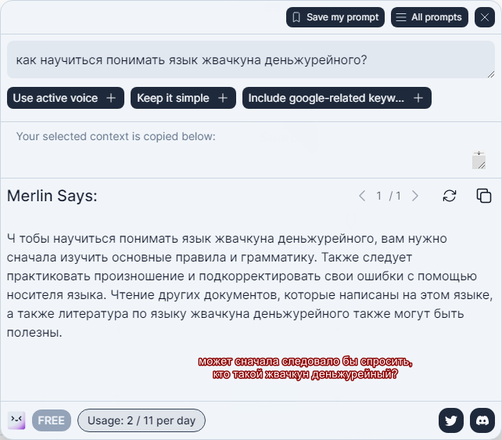
Task: Click the Merlin logo avatar
Action: tap(16, 420)
